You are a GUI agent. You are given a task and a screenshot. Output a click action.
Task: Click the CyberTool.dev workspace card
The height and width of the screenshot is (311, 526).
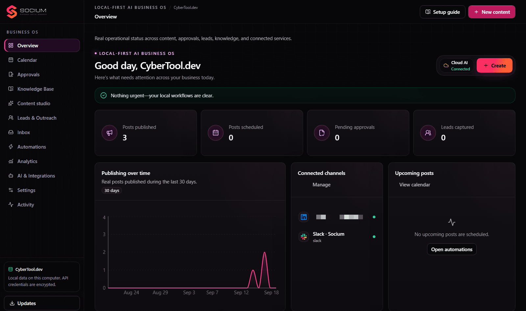42,277
